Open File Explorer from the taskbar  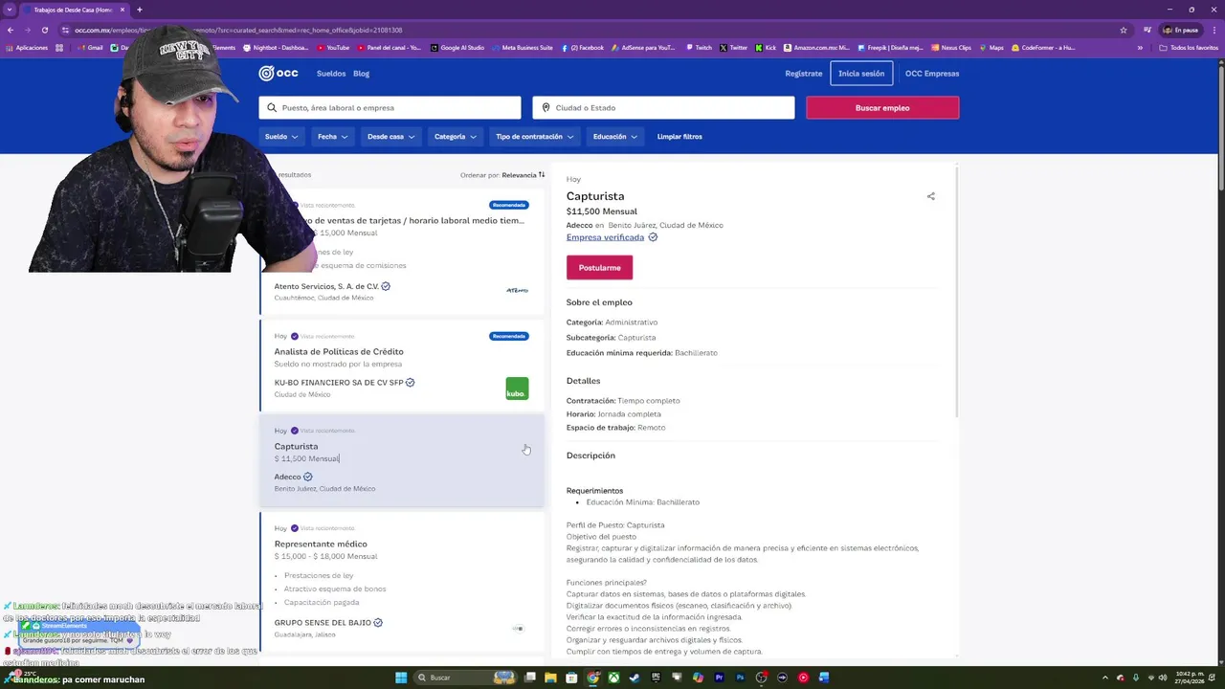[x=550, y=678]
